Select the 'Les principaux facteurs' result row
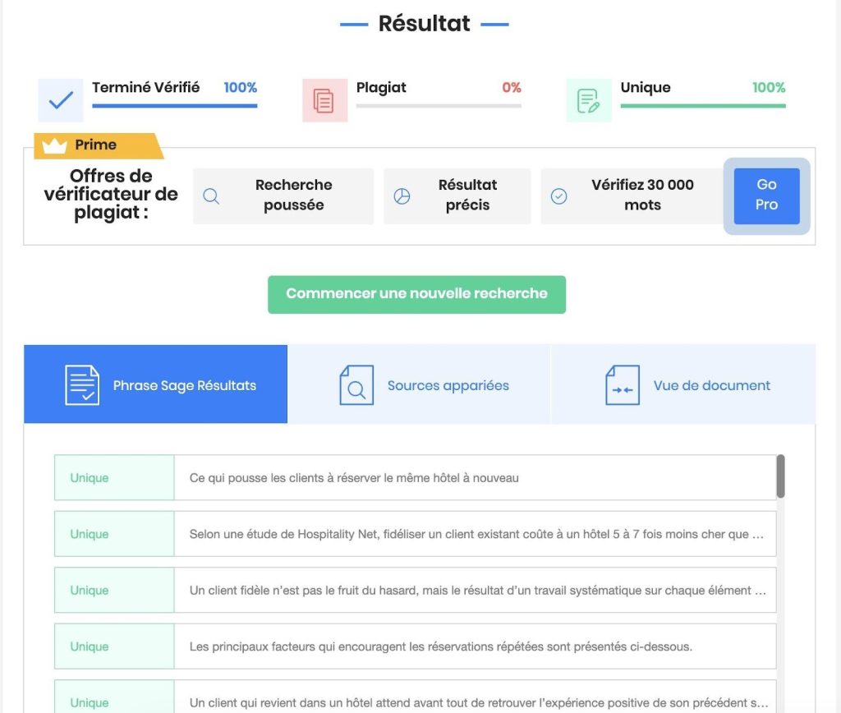Viewport: 841px width, 713px height. tap(415, 646)
